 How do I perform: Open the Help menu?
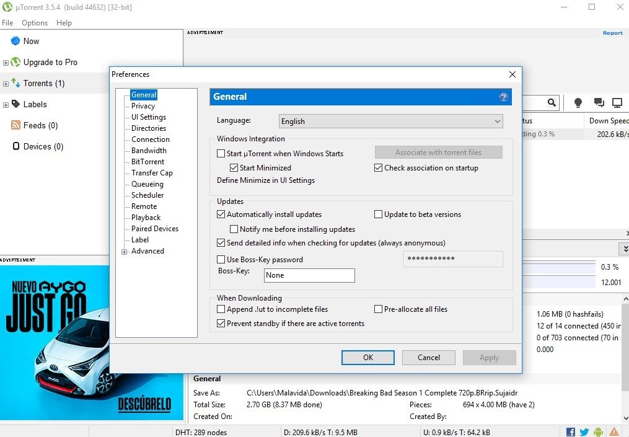tap(64, 23)
